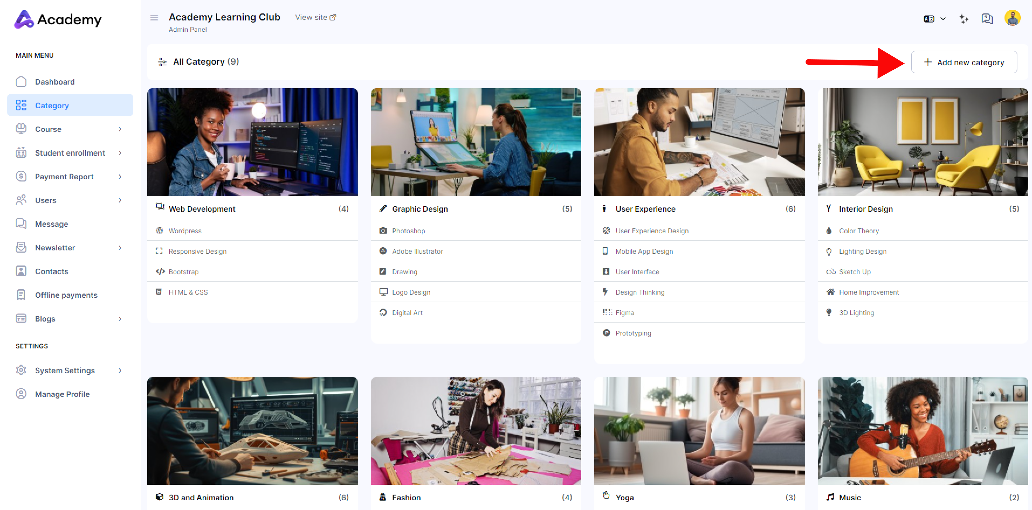This screenshot has width=1032, height=510.
Task: Click the All Category filter sliders icon
Action: [162, 62]
